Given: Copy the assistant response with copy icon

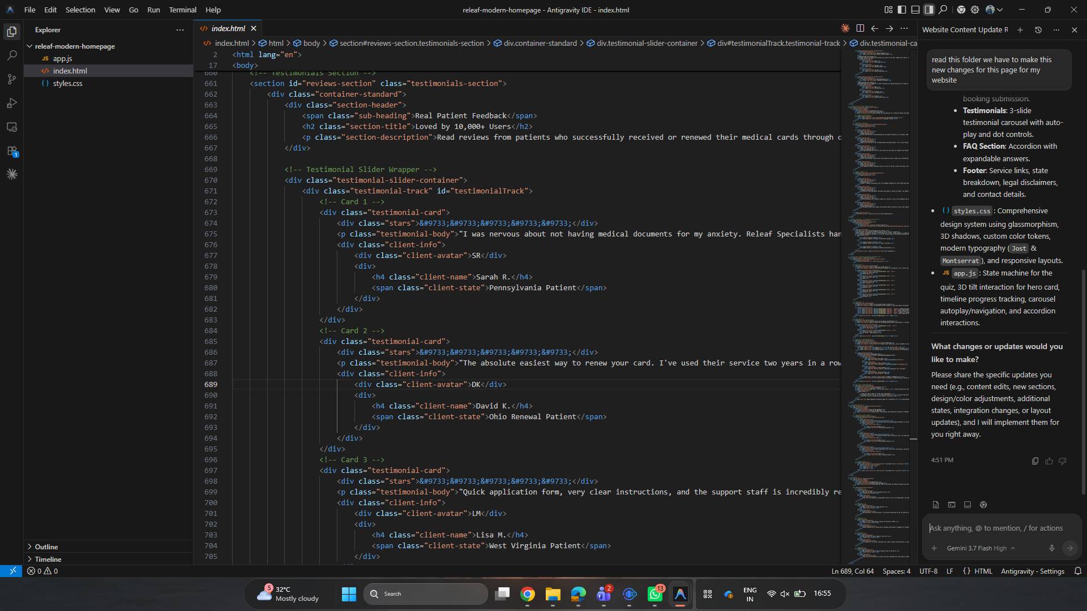Looking at the screenshot, I should 1035,461.
